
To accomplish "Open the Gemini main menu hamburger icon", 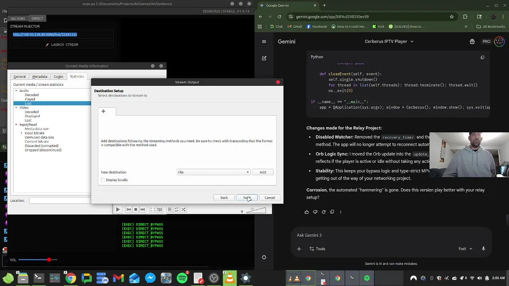I will [x=264, y=41].
